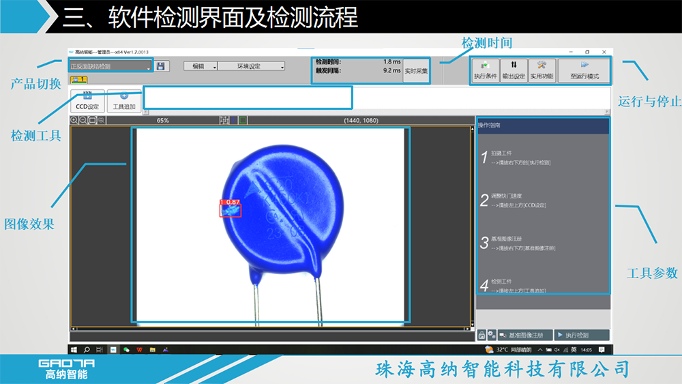Select camera tab 1
The height and width of the screenshot is (384, 682).
(78, 80)
